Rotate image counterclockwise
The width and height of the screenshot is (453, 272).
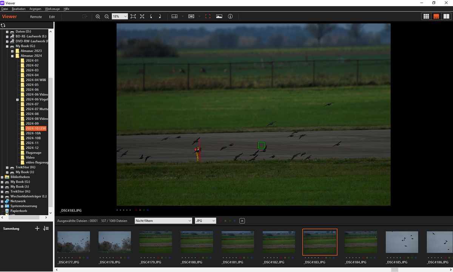(x=151, y=17)
